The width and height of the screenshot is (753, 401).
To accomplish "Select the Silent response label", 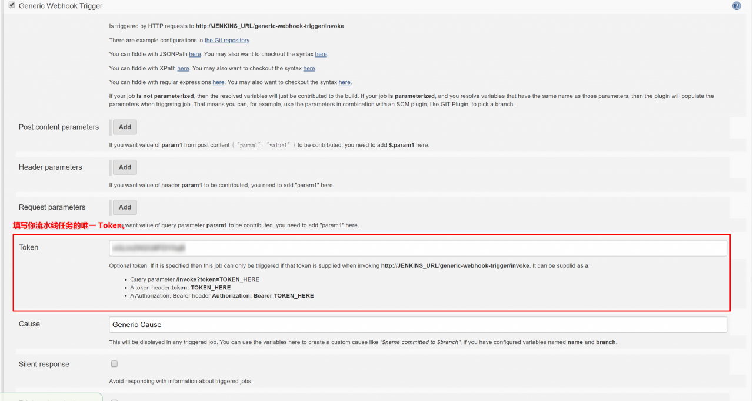I will (x=44, y=365).
